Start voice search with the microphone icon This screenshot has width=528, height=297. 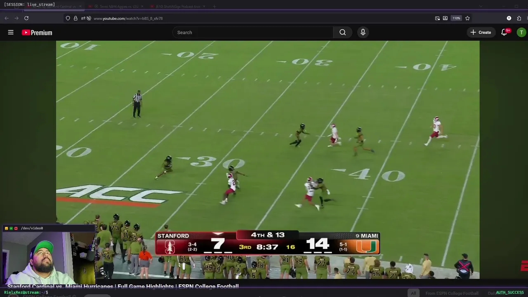point(363,32)
